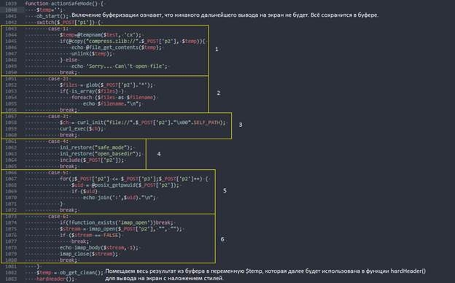455x283 pixels.
Task: Select the 'case 4:' line
Action: click(59, 141)
